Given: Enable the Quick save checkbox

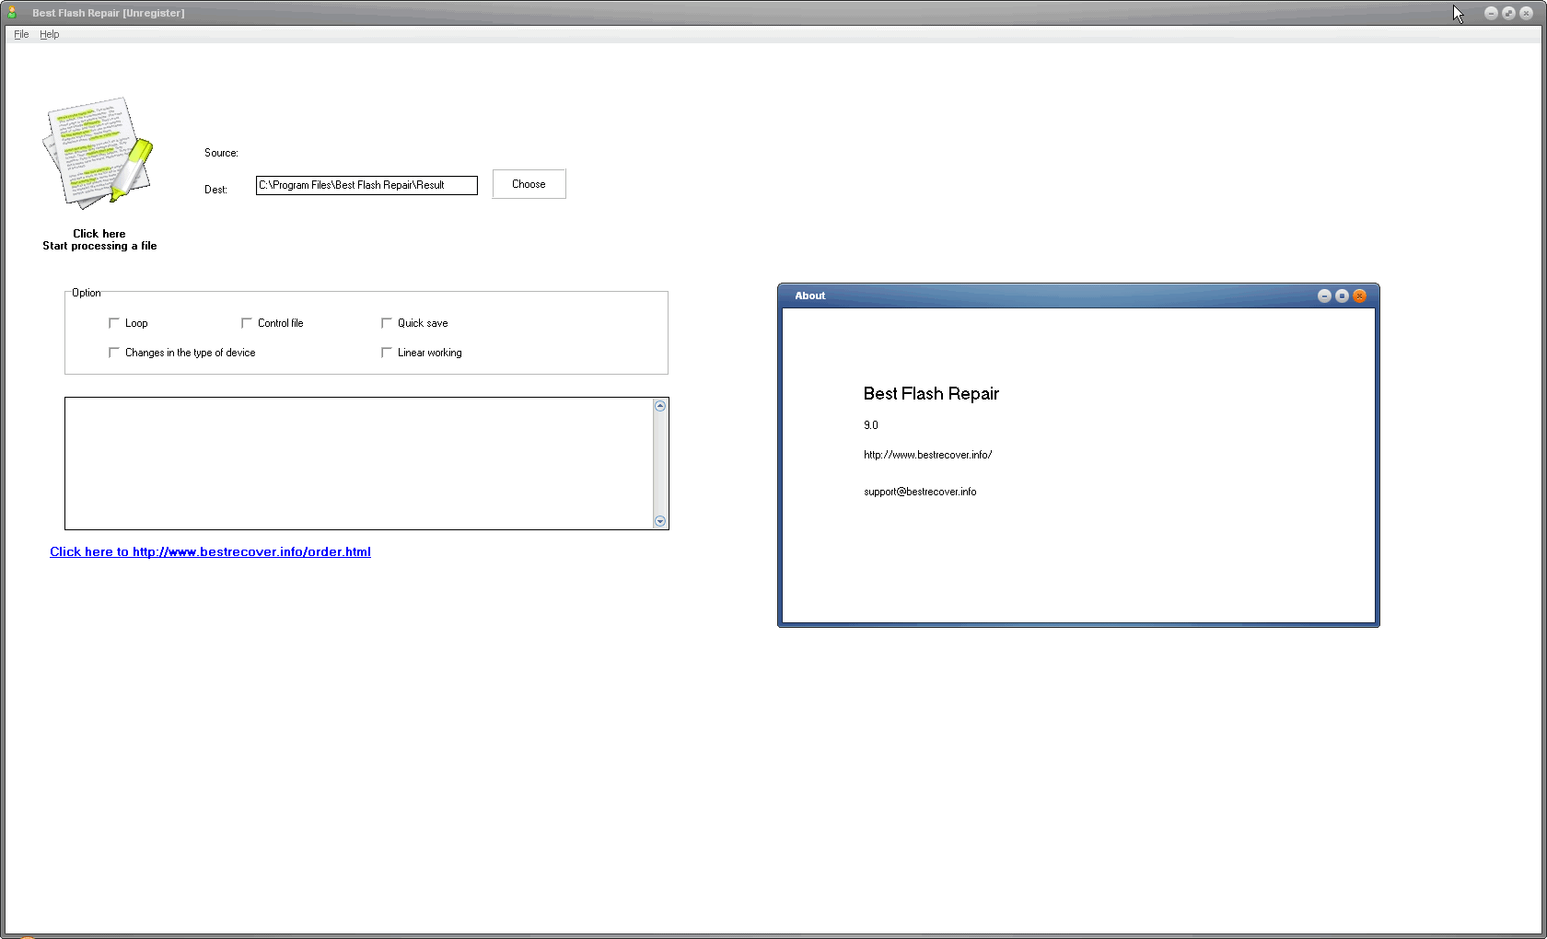Looking at the screenshot, I should [x=387, y=323].
